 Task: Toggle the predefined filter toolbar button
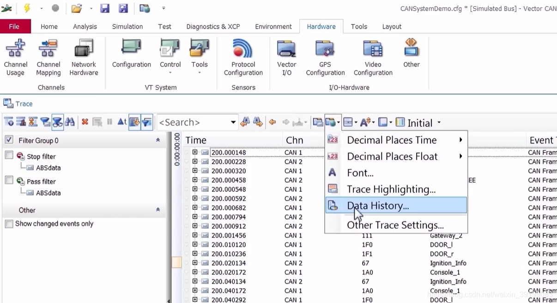[147, 122]
